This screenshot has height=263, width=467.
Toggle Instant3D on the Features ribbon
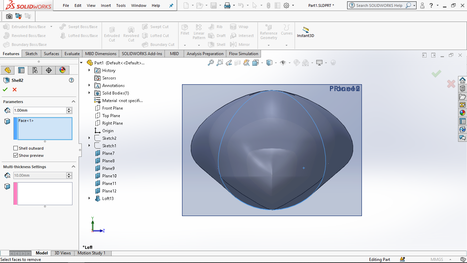pos(305,34)
